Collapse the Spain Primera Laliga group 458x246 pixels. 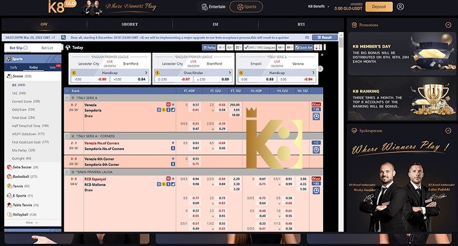(x=67, y=172)
